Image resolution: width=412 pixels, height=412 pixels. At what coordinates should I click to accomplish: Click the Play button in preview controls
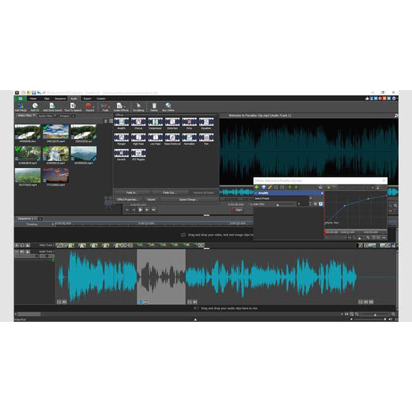point(140,210)
